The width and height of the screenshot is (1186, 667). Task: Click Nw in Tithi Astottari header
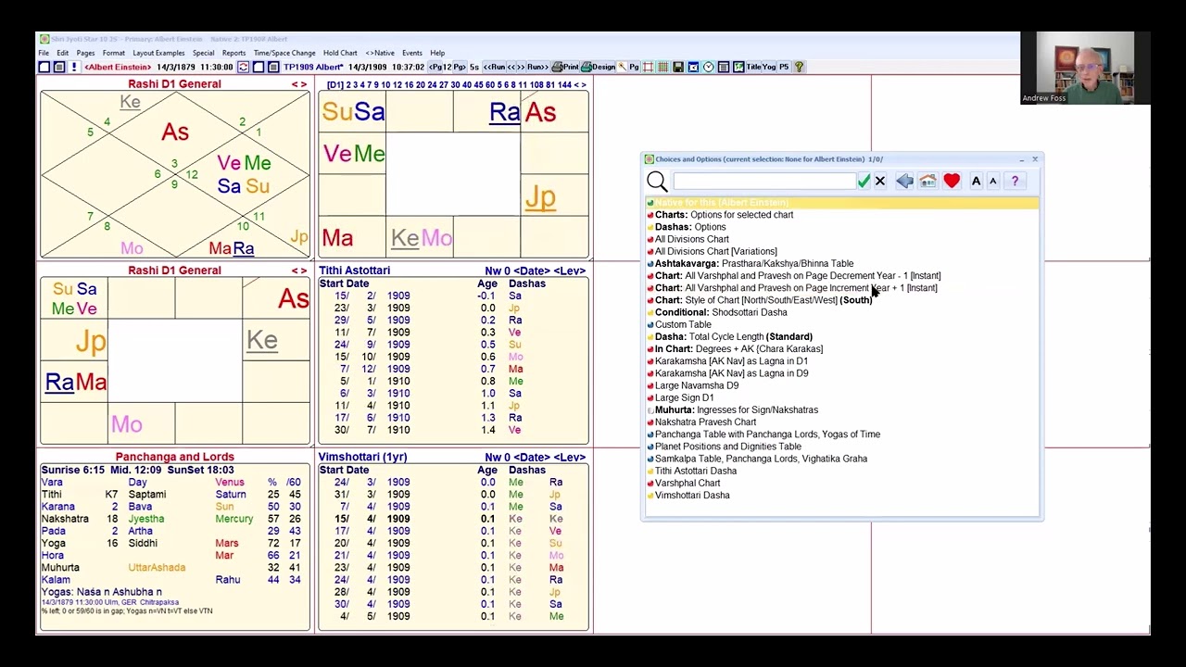[x=492, y=271]
